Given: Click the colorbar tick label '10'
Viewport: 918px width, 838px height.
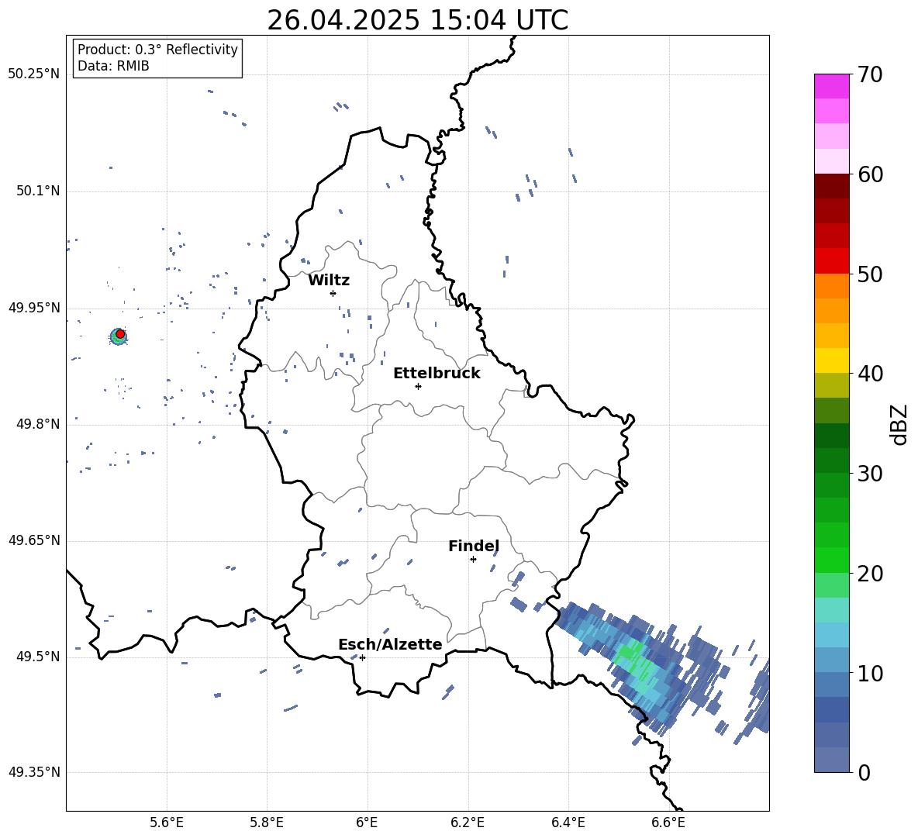Looking at the screenshot, I should [x=870, y=673].
